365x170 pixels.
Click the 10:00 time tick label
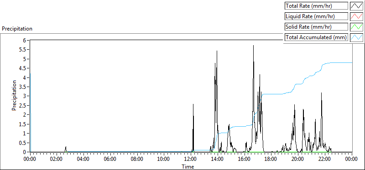(x=164, y=160)
